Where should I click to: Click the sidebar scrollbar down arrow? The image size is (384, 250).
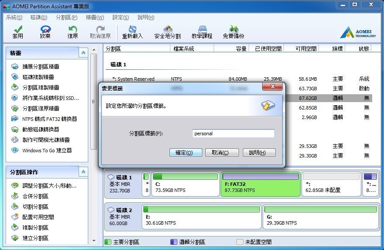[94, 241]
